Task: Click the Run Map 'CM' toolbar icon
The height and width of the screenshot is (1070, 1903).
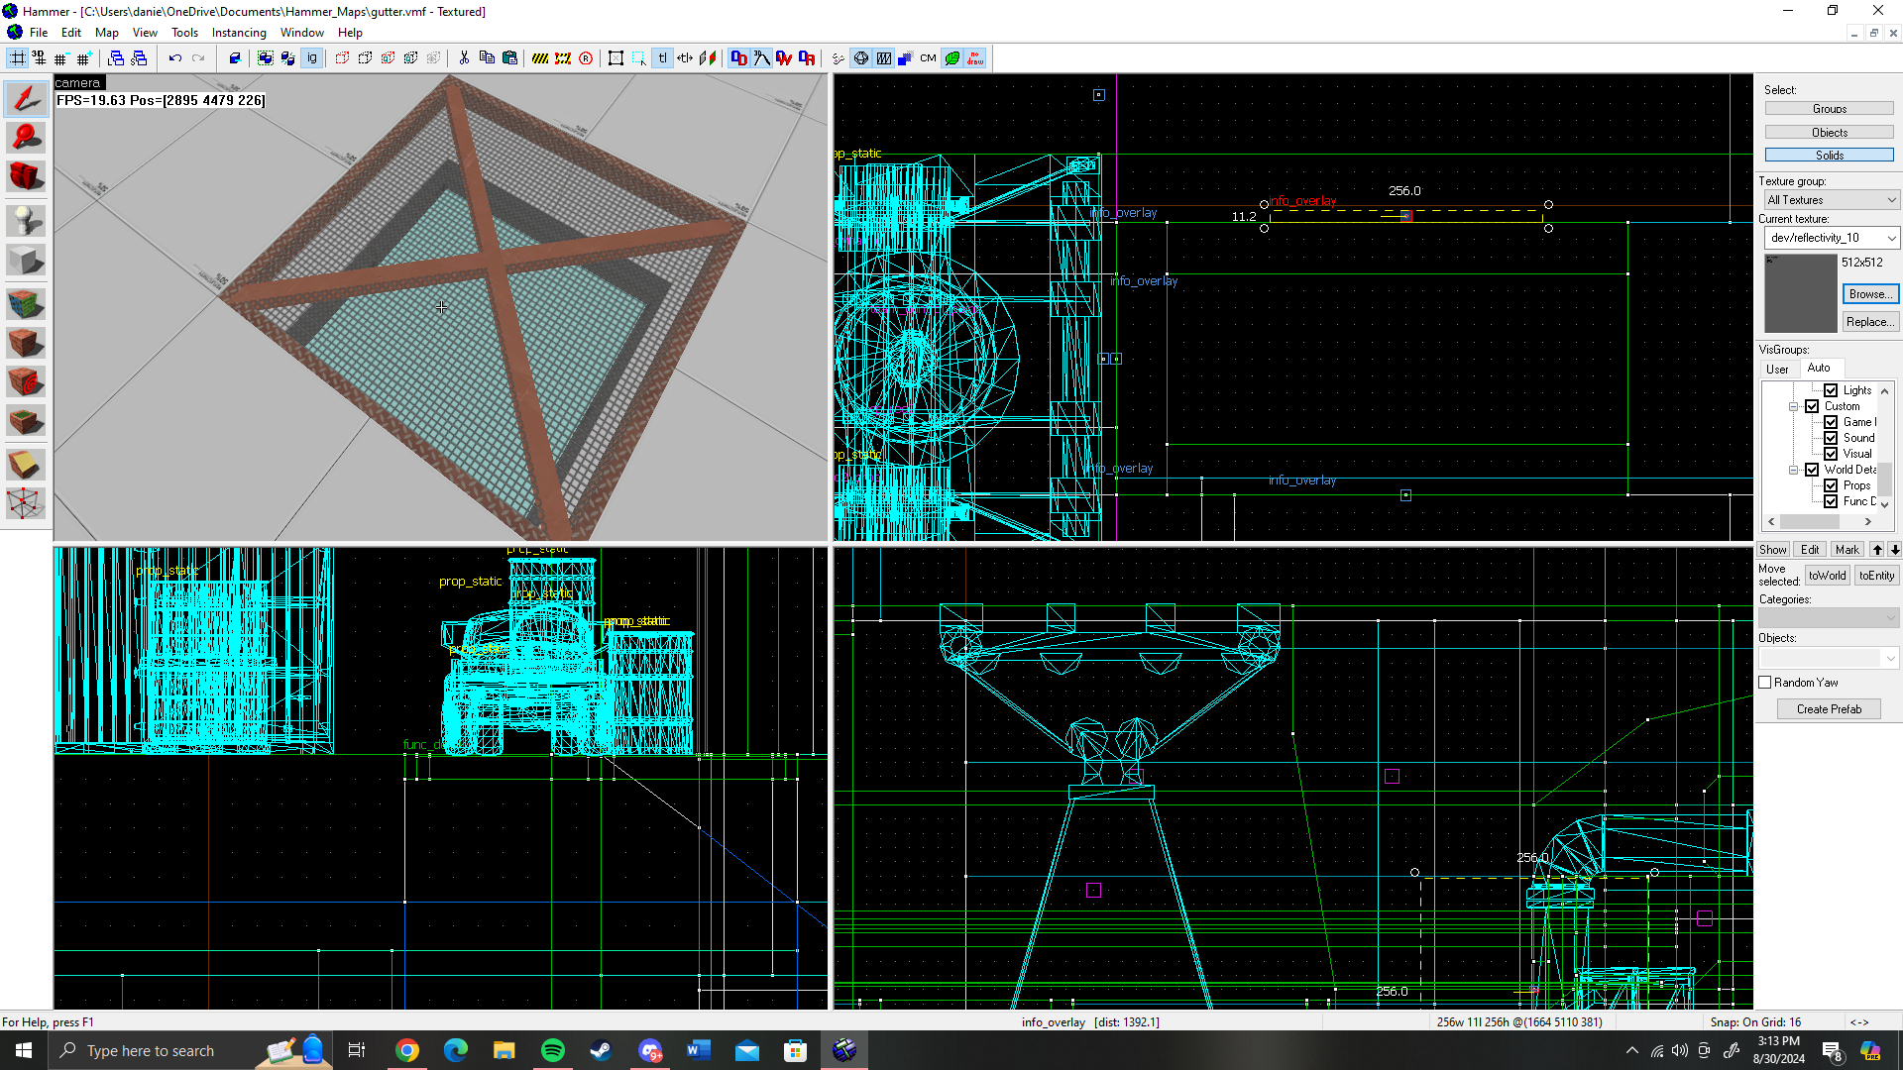Action: 929,58
